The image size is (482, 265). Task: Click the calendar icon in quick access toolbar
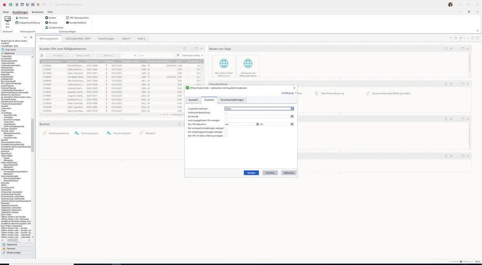point(22,4)
